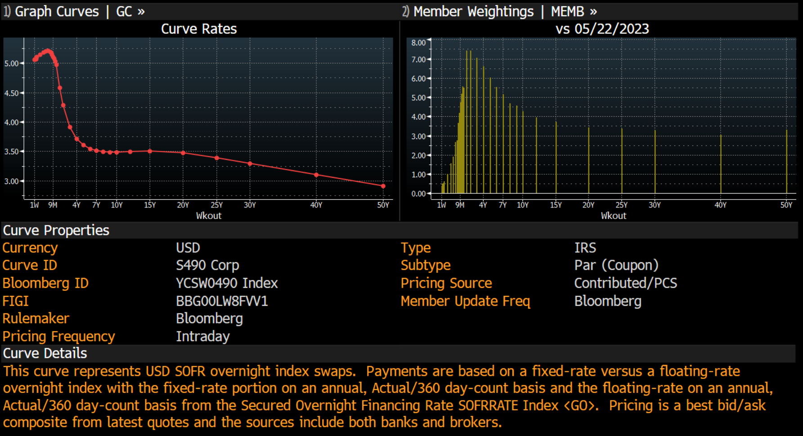Image resolution: width=803 pixels, height=436 pixels.
Task: Click the Member Update Freq label
Action: pos(465,301)
